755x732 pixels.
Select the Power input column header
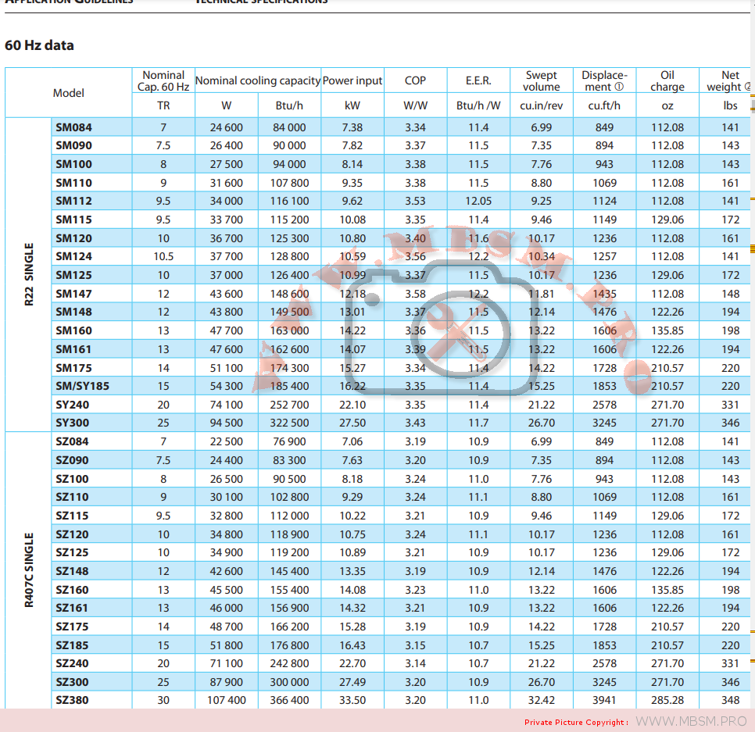click(352, 80)
